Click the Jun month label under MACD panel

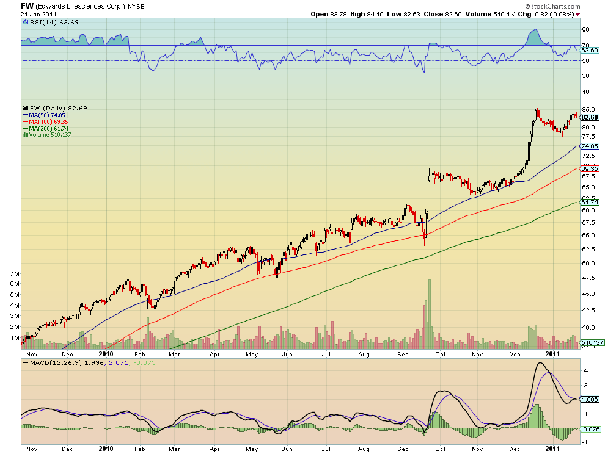pos(287,449)
